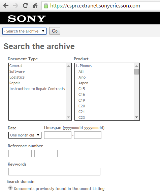The width and height of the screenshot is (160, 191).
Task: Expand the One month old date dropdown
Action: (25, 135)
